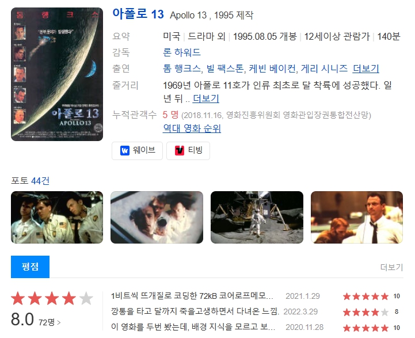The height and width of the screenshot is (338, 415).
Task: Open actor 케빈 베이컨 link
Action: point(272,69)
